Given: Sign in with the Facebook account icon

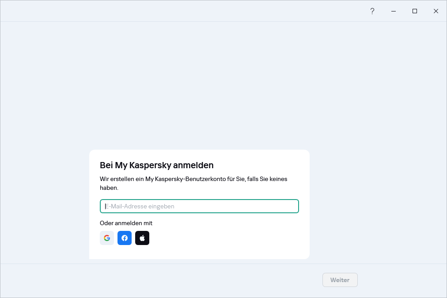Looking at the screenshot, I should coord(125,238).
